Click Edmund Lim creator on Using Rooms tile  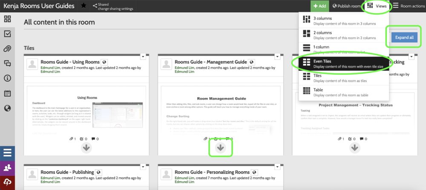pyautogui.click(x=51, y=68)
